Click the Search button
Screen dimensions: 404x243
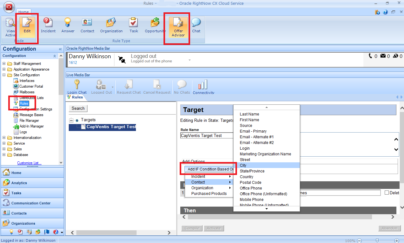pos(78,108)
